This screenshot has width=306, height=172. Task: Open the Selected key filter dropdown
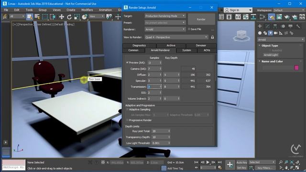262,162
